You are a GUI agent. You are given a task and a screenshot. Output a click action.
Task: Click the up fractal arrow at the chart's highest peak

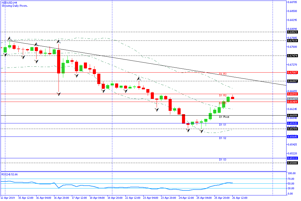(9, 38)
